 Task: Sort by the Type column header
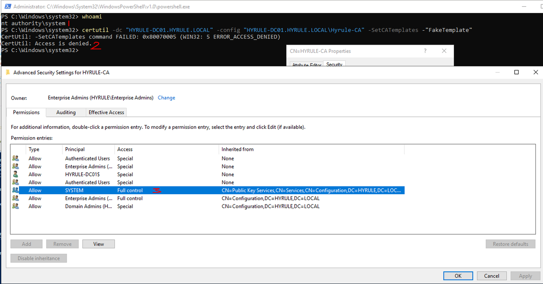coord(44,149)
